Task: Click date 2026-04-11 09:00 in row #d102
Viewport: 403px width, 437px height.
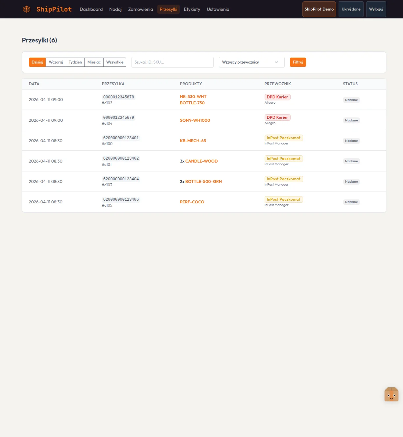Action: [x=46, y=100]
